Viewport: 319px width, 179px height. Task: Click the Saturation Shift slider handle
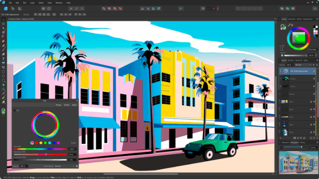click(x=46, y=154)
